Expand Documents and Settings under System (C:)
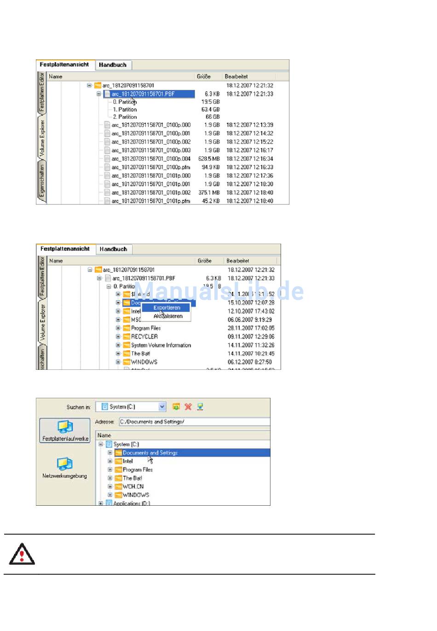 (110, 453)
